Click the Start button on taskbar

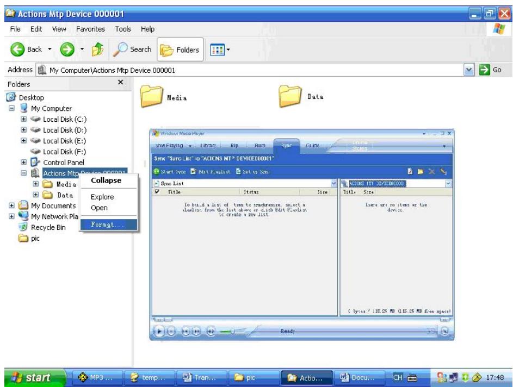click(x=35, y=378)
